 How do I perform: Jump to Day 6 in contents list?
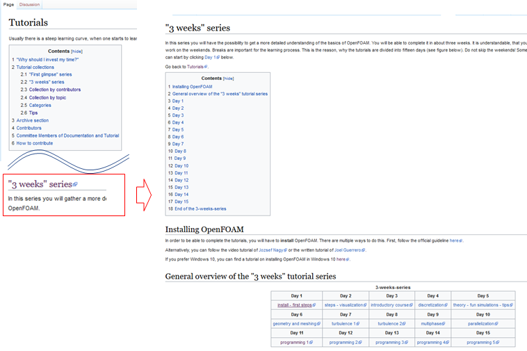(178, 137)
